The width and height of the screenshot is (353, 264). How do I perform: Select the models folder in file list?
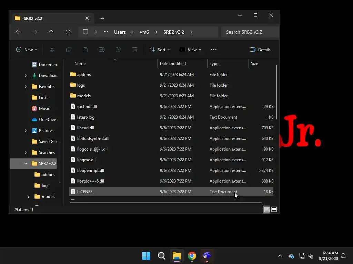tap(171, 96)
